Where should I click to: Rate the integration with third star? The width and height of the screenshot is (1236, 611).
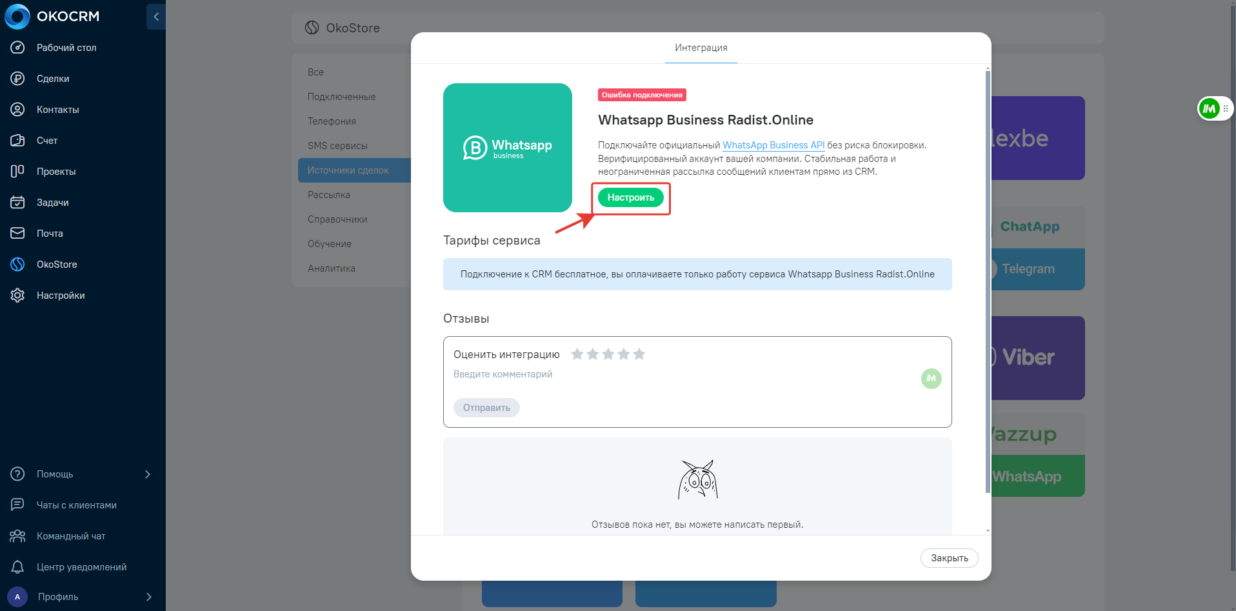tap(608, 354)
